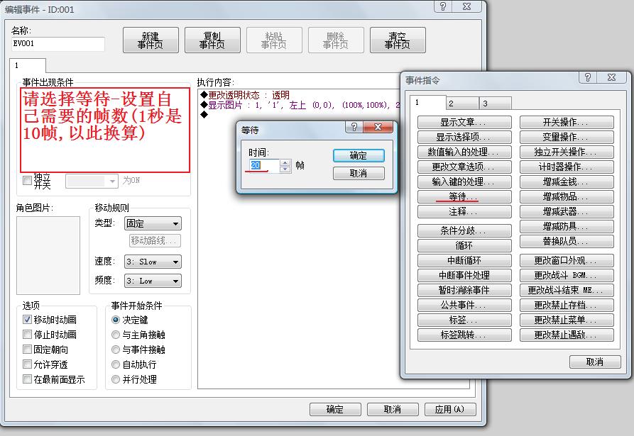Viewport: 634px width, 436px height.
Task: Click the 公共事件 command button
Action: [464, 306]
